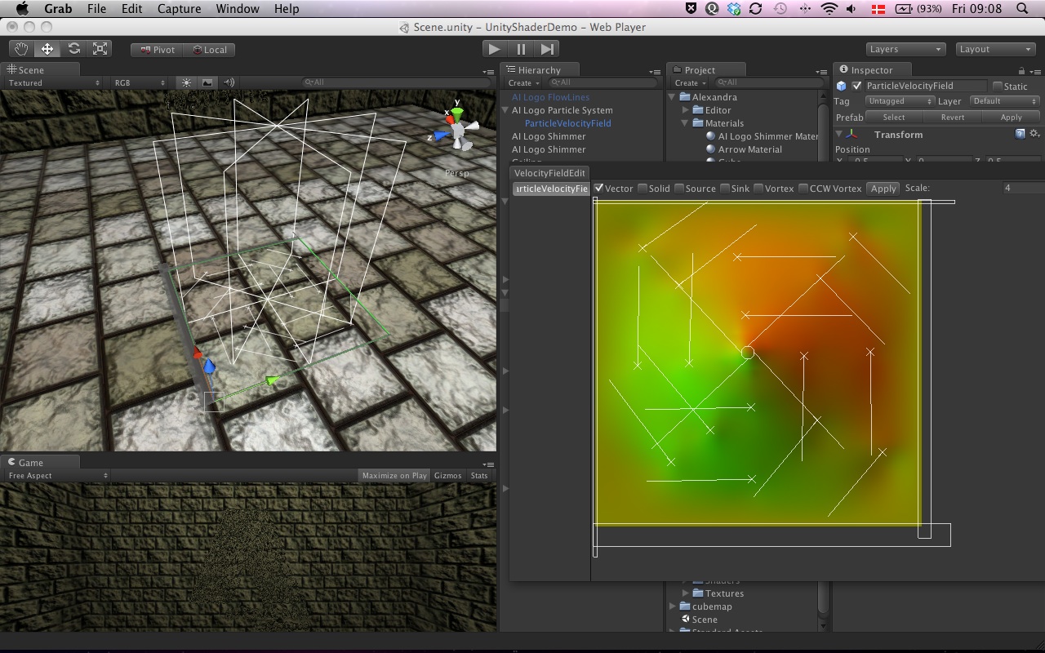Open the Untagged tag dropdown
The image size is (1045, 653).
point(900,101)
